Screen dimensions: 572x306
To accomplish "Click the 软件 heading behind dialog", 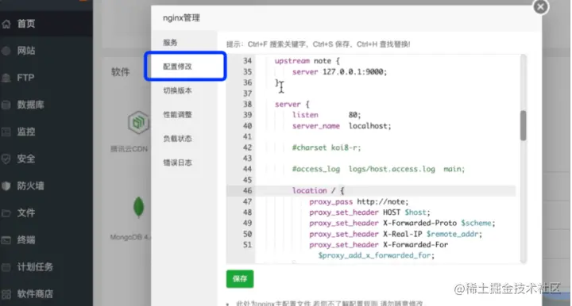I will [121, 72].
